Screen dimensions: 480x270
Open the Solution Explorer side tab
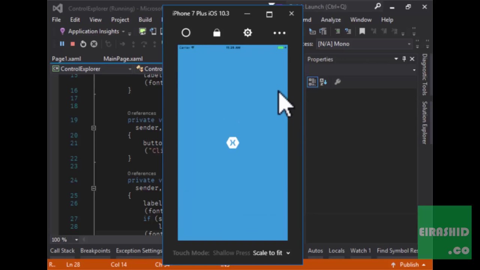pos(424,123)
